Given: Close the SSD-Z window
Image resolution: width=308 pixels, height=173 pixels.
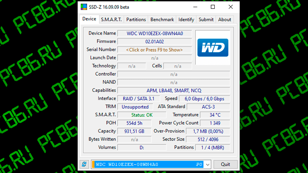Looking at the screenshot, I should 231,7.
